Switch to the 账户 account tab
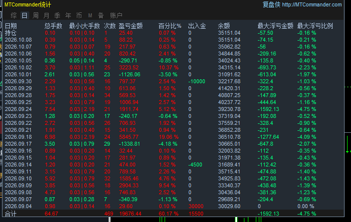This screenshot has height=222, width=351. tap(116, 15)
